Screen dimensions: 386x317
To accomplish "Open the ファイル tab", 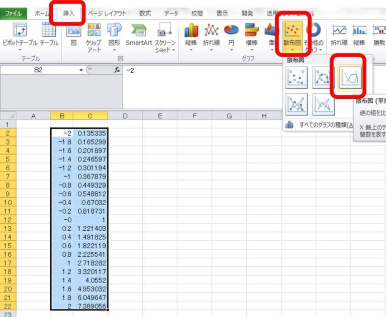I will [14, 14].
